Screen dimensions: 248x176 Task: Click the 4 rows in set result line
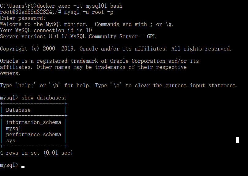point(36,153)
